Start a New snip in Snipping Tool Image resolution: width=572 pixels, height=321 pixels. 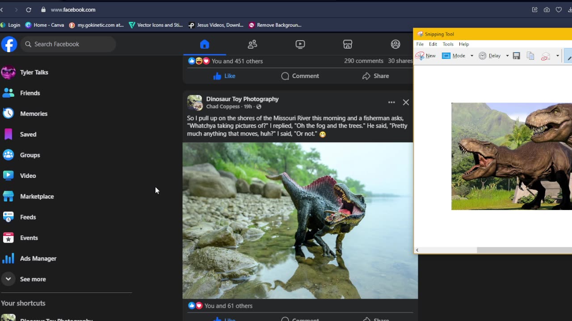point(426,56)
